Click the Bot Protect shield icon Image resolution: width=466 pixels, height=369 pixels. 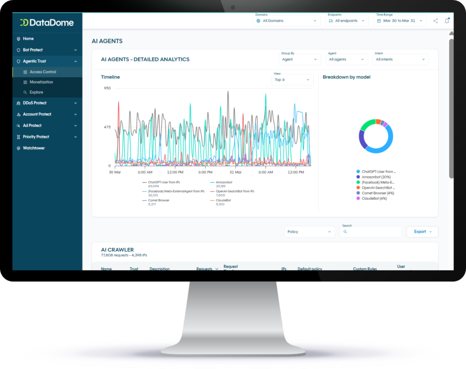[x=18, y=50]
